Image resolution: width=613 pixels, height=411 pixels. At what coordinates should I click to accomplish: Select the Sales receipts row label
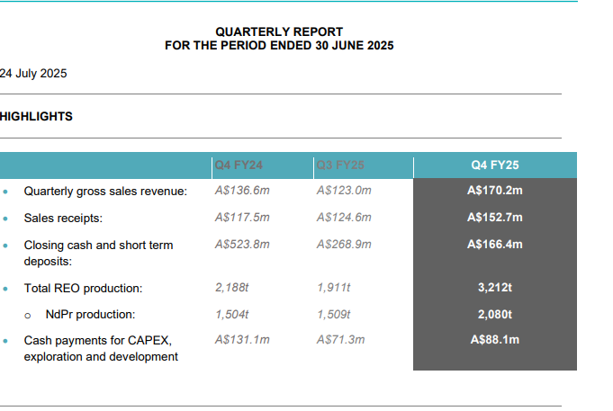coord(63,218)
